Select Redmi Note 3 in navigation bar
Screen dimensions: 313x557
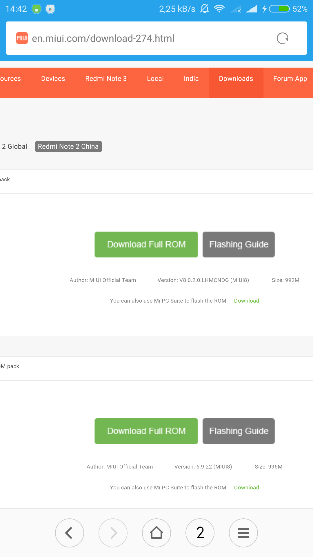(x=106, y=79)
